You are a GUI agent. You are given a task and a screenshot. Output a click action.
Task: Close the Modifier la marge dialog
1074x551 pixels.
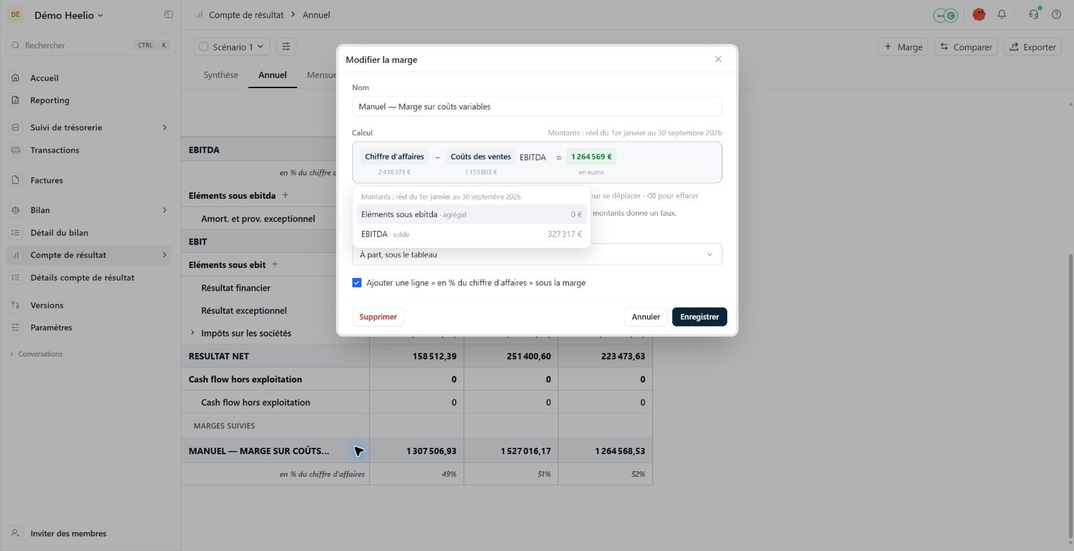coord(718,59)
